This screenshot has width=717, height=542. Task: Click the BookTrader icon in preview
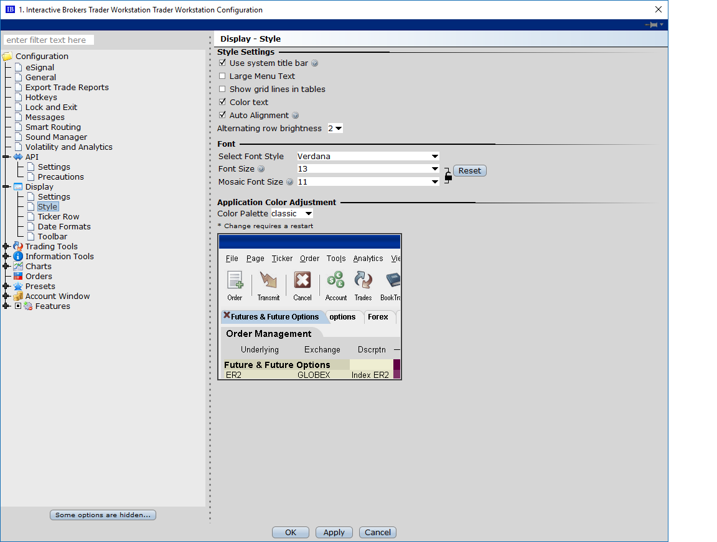[x=393, y=280]
